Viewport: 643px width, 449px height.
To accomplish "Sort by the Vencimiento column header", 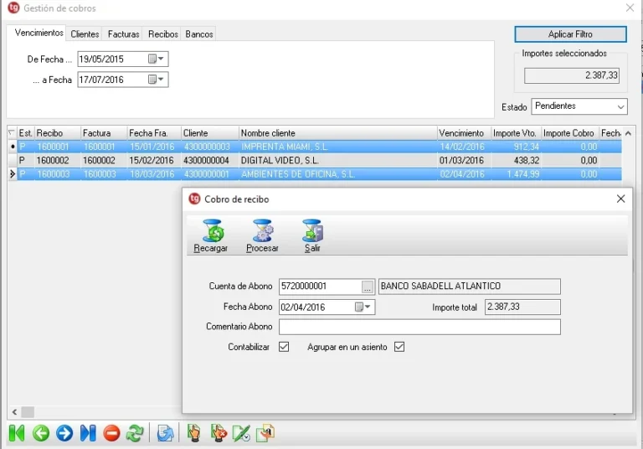I will (464, 133).
